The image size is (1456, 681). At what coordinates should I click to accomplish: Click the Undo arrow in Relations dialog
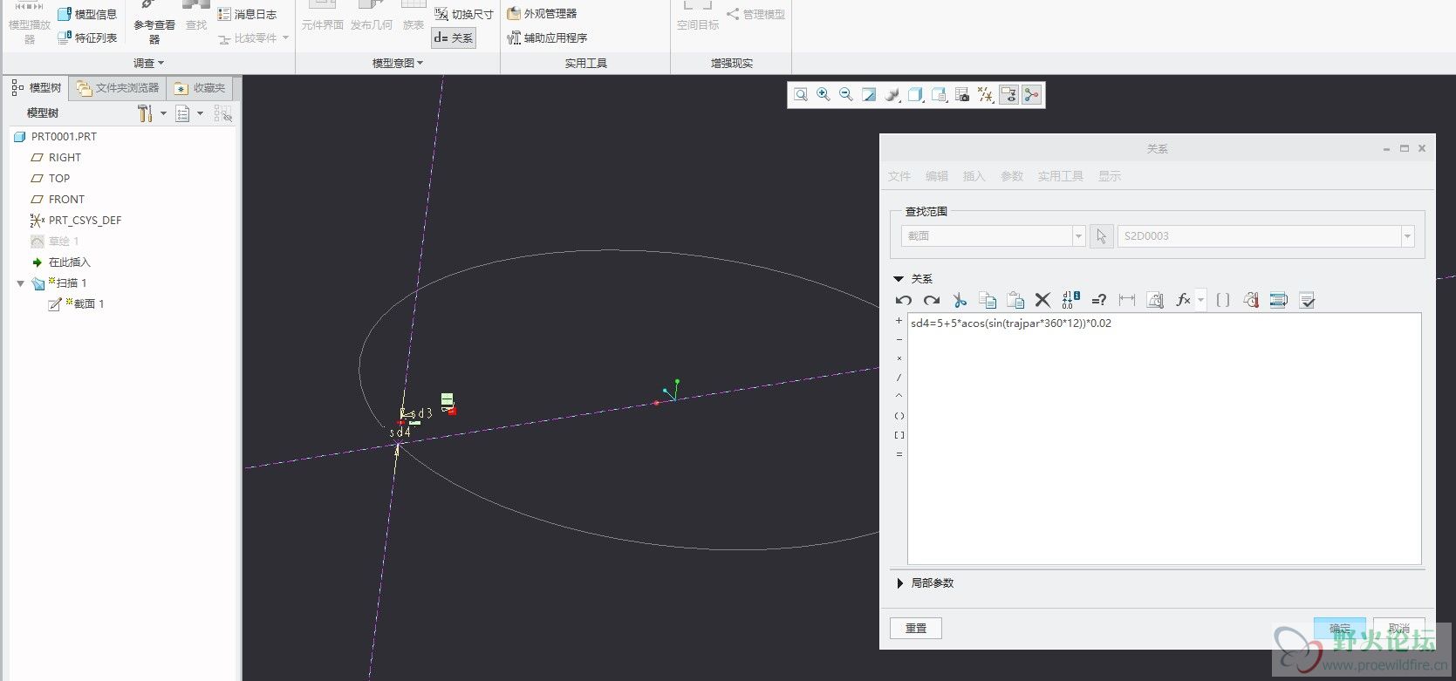(x=903, y=300)
